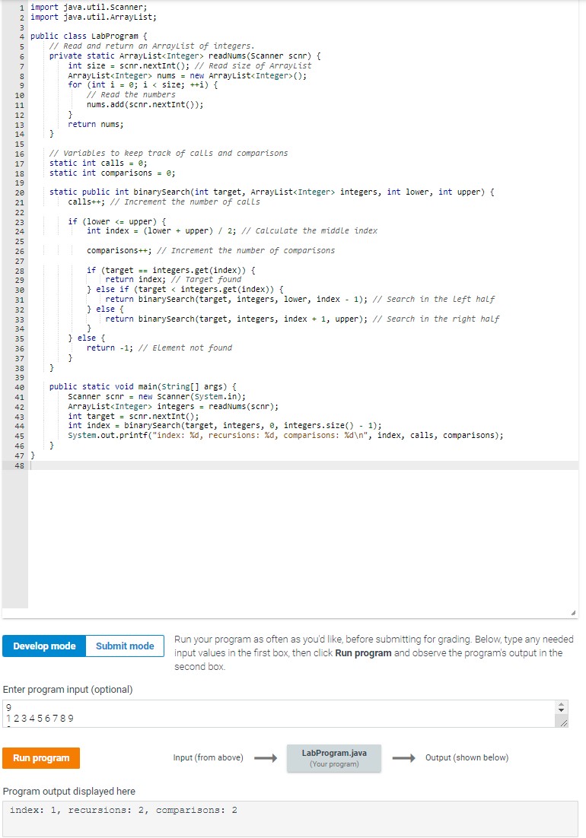Screen dimensions: 586x838
Task: Click the '1 2 3 4 5 6 7 8 9' input line
Action: click(40, 719)
